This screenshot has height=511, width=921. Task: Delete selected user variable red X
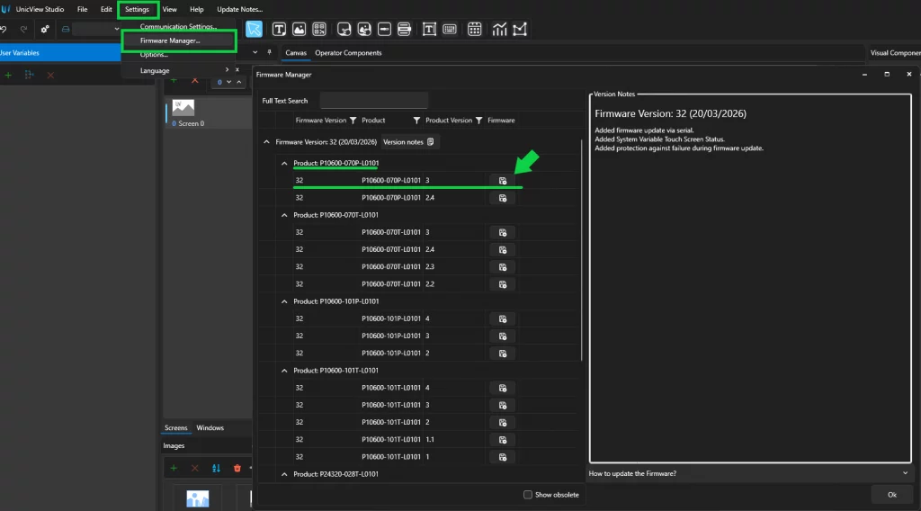click(50, 76)
